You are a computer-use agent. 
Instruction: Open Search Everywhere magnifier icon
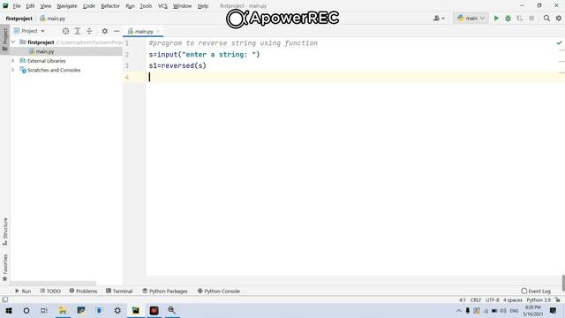click(x=546, y=18)
